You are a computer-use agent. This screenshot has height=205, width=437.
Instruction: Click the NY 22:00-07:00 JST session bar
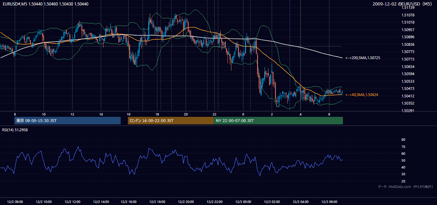click(278, 121)
